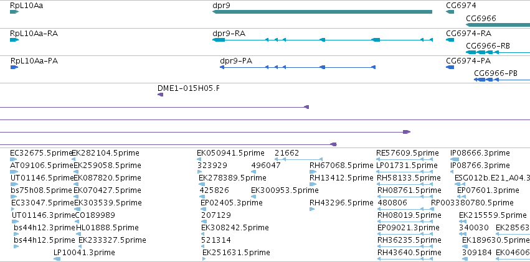Select EP02405.3prime label
This screenshot has width=530, height=262.
[x=232, y=203]
